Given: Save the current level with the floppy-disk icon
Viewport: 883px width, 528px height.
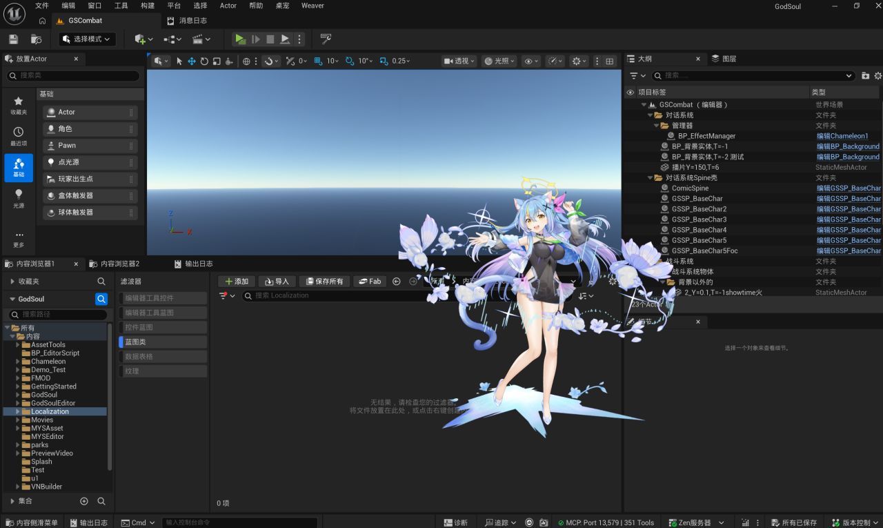Looking at the screenshot, I should tap(13, 39).
